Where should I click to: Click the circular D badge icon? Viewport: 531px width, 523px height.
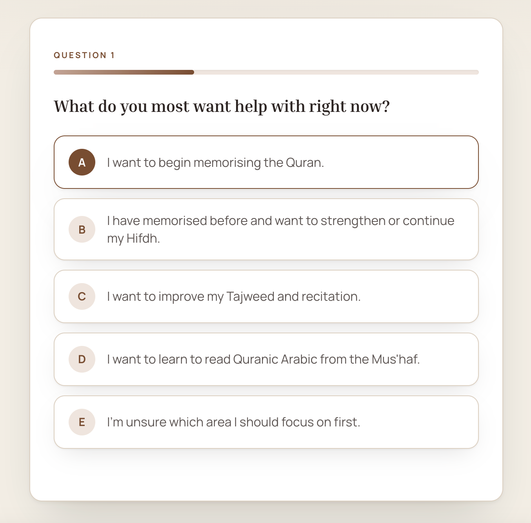82,359
